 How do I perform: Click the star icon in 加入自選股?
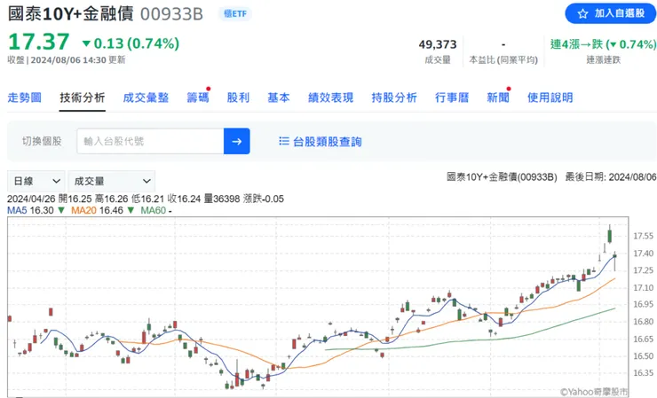click(x=582, y=14)
